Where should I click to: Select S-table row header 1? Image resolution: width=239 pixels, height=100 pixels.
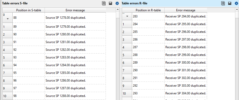(7, 27)
